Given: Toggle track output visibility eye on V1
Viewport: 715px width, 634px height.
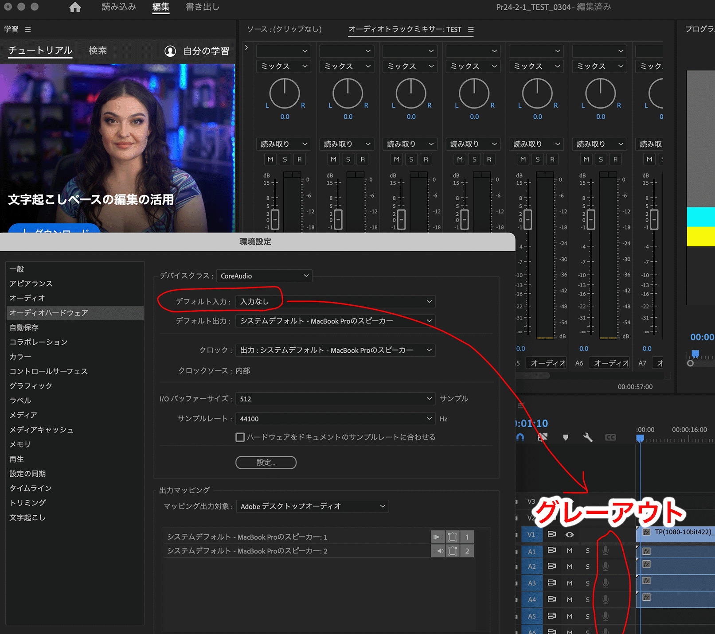Looking at the screenshot, I should pos(570,535).
